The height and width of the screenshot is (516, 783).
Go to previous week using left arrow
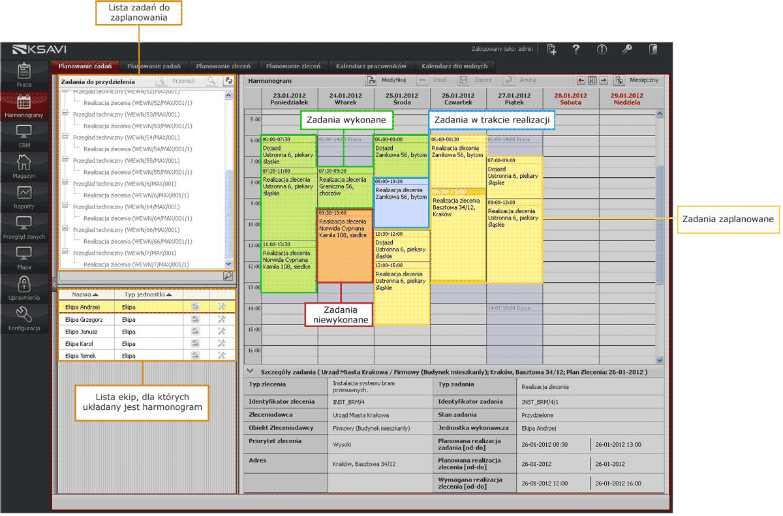click(581, 80)
